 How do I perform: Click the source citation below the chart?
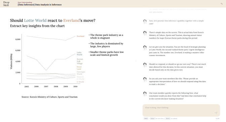click(49, 97)
